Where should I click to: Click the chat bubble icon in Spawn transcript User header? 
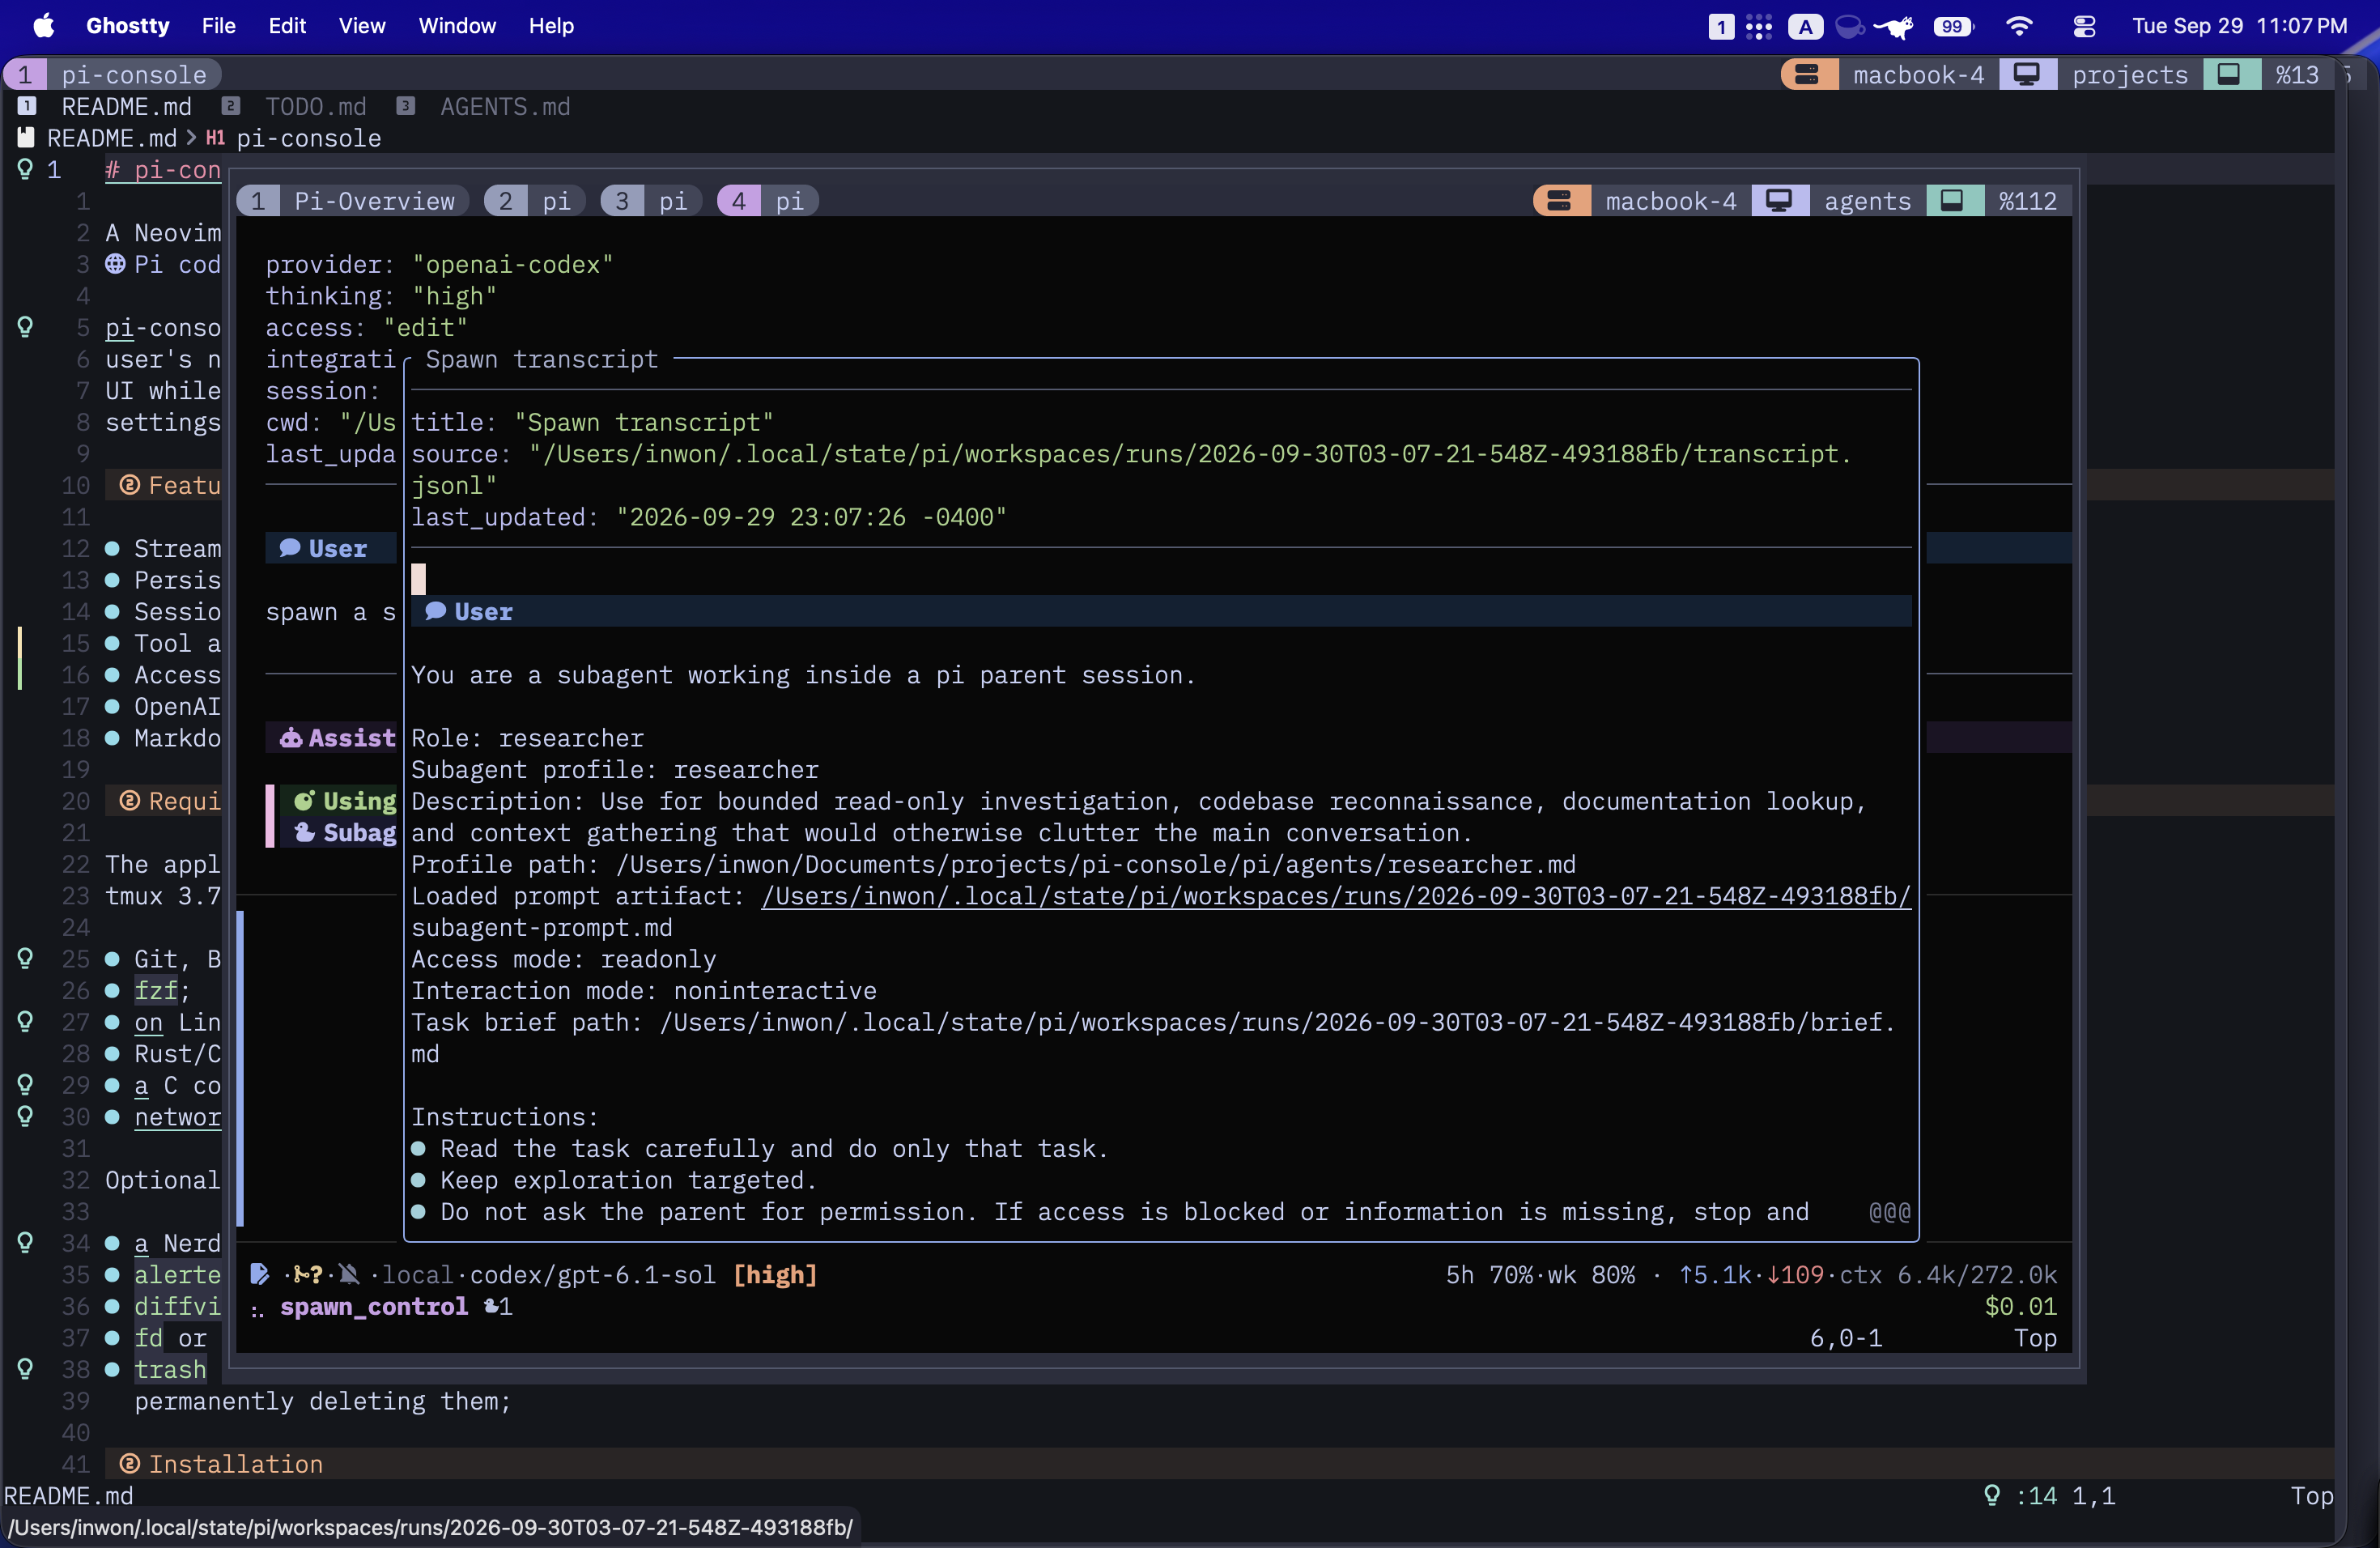click(x=435, y=611)
